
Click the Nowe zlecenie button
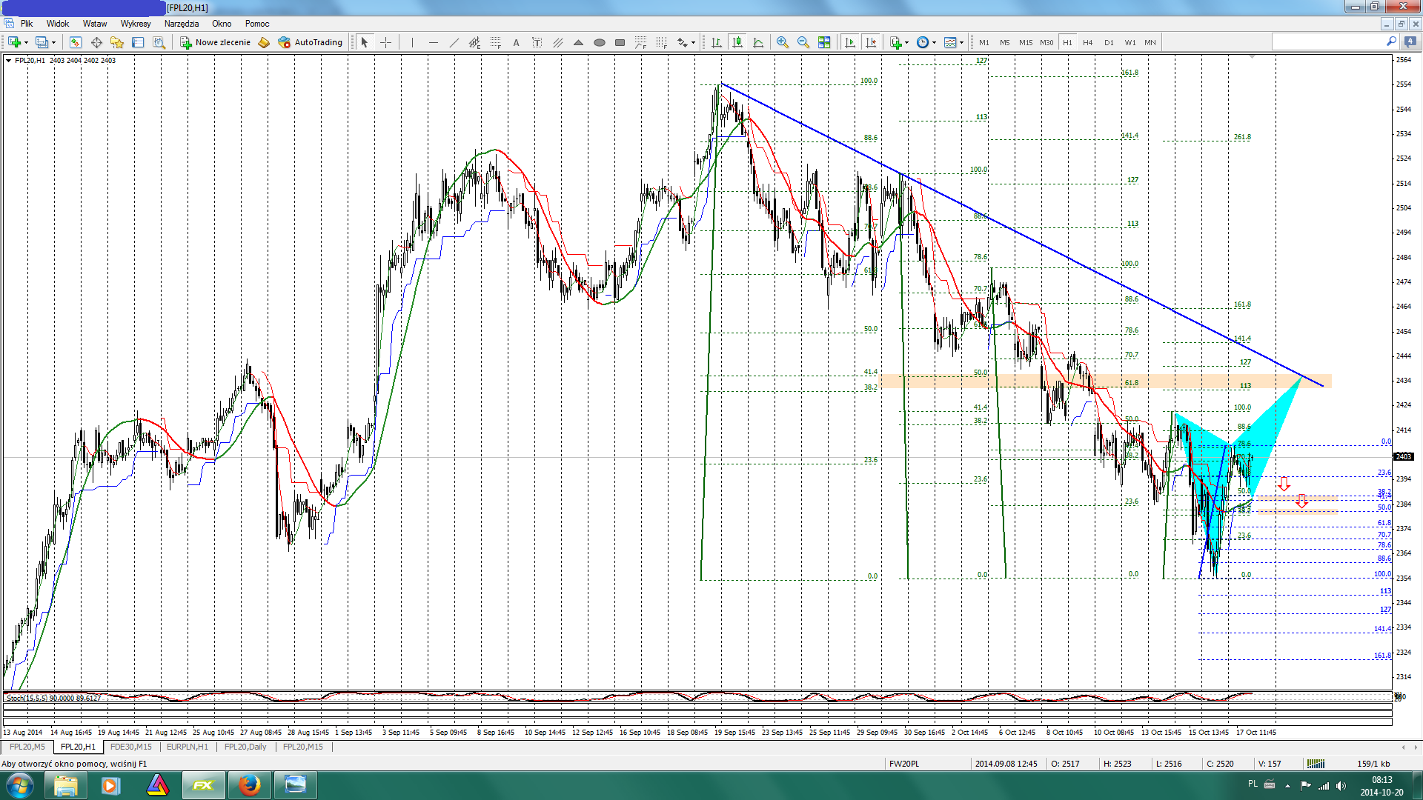tap(215, 42)
